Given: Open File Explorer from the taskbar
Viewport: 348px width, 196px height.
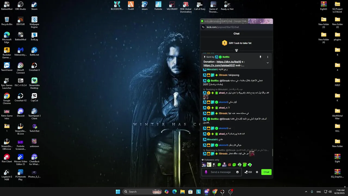Looking at the screenshot, I should (182, 192).
